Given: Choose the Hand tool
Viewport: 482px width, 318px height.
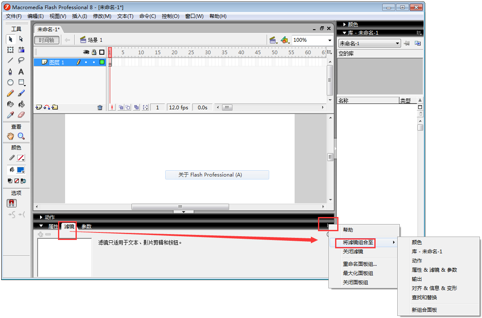Looking at the screenshot, I should click(10, 136).
